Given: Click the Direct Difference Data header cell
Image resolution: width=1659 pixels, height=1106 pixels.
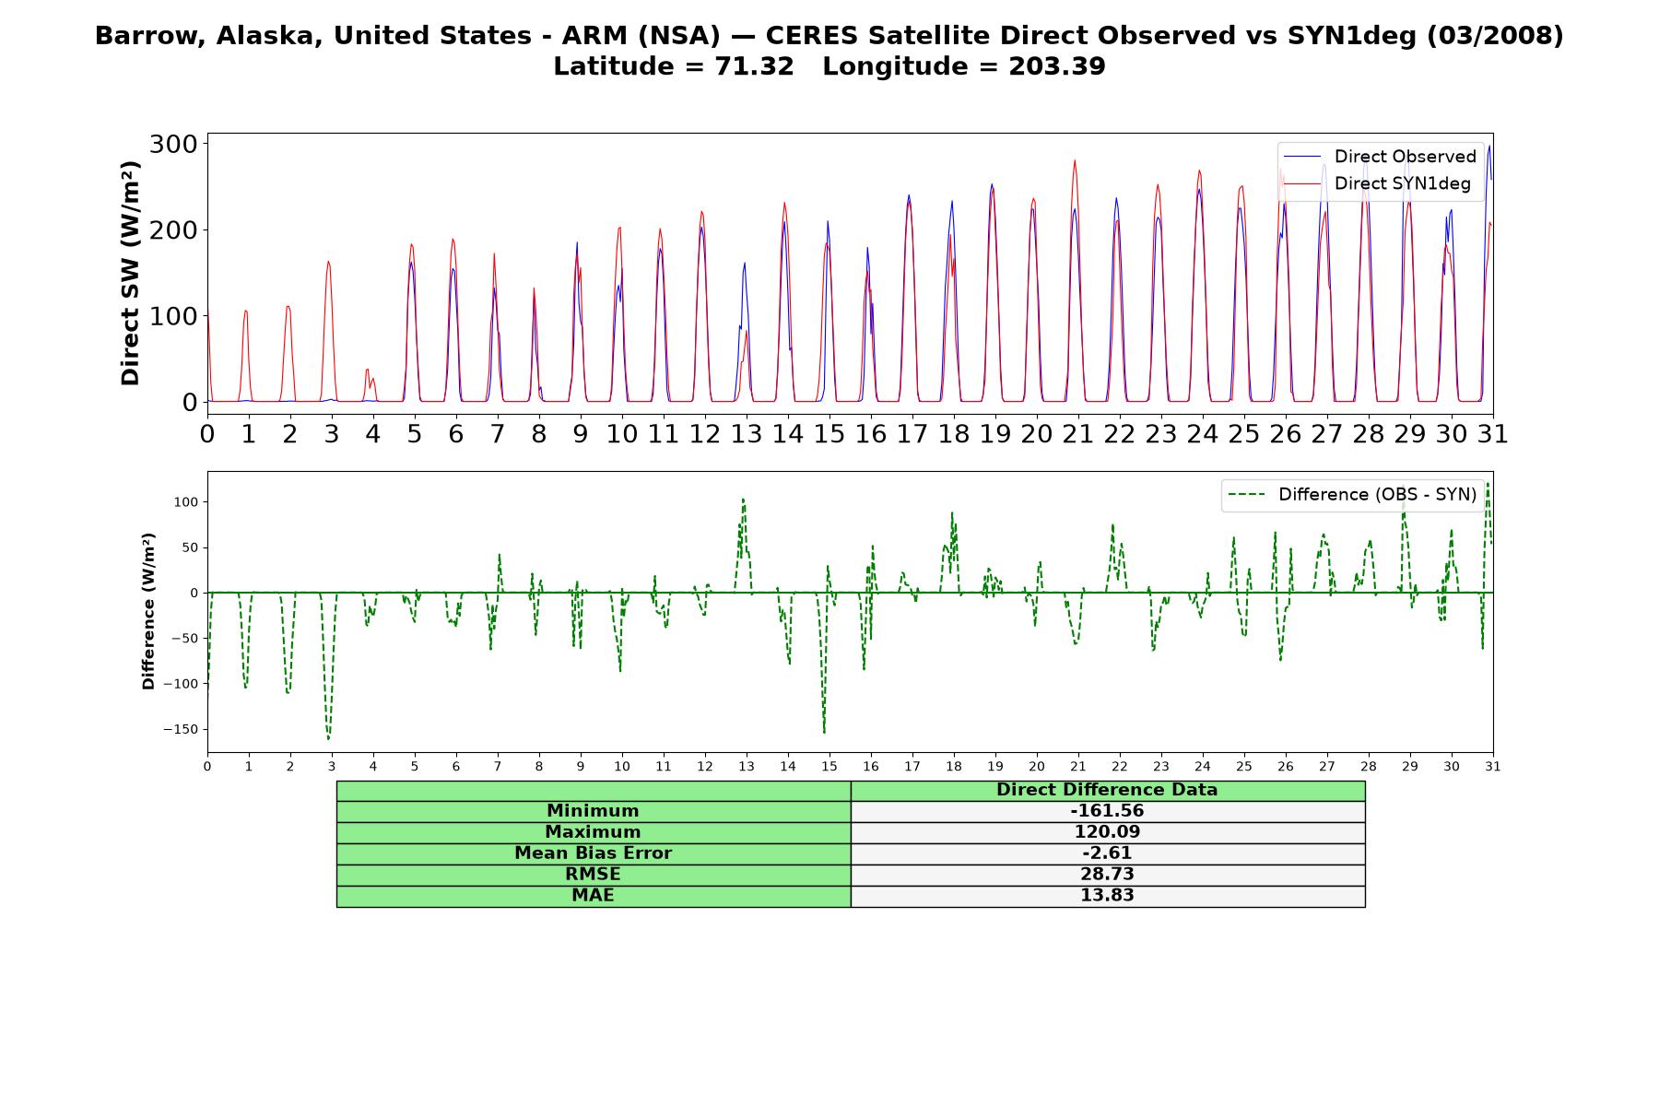Looking at the screenshot, I should (1108, 791).
